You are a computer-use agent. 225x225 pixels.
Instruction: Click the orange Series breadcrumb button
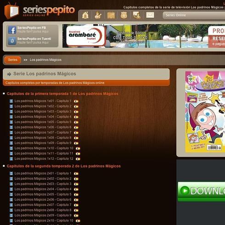coord(13,60)
